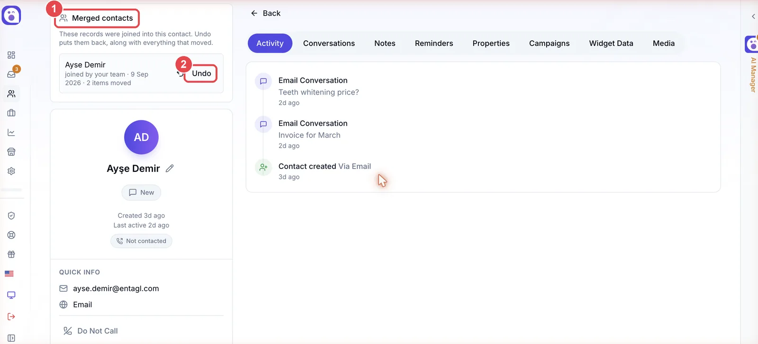Open the settings gear icon in sidebar
Viewport: 758px width, 344px height.
(x=11, y=171)
